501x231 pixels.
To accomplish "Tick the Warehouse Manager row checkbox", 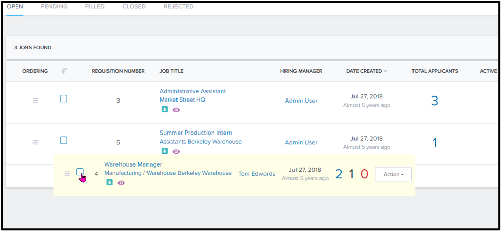I will tap(80, 172).
